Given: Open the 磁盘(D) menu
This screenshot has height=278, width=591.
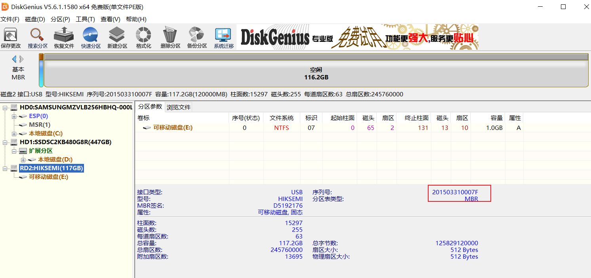Looking at the screenshot, I should coord(35,19).
